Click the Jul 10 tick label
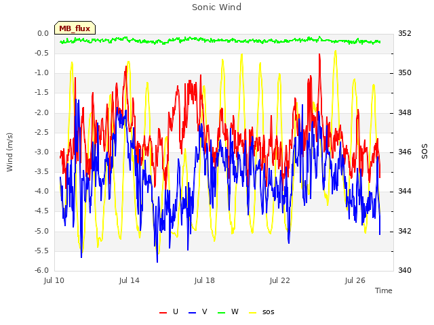 [x=54, y=280]
